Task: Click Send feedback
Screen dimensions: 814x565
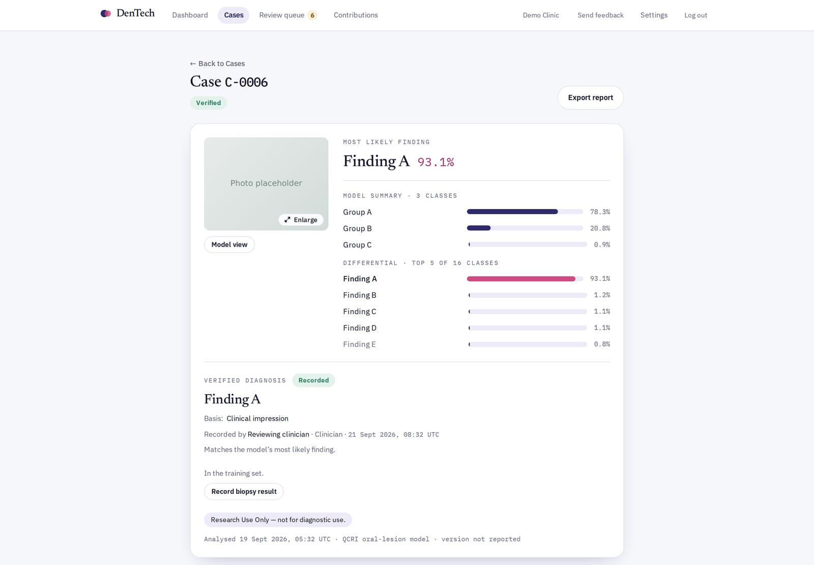Action: [600, 15]
